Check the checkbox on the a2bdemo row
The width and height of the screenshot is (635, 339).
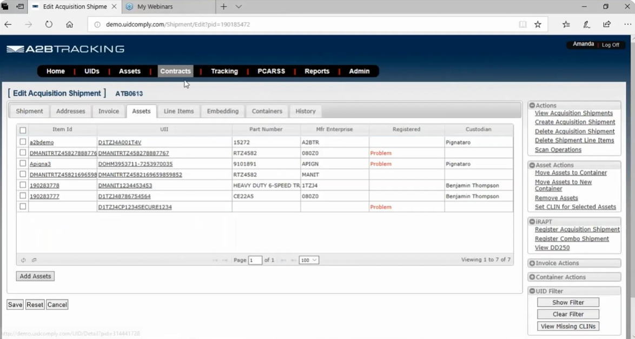[x=22, y=142]
